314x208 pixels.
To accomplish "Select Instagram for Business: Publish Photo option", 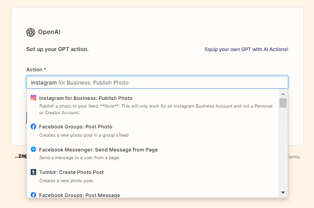I will 152,105.
